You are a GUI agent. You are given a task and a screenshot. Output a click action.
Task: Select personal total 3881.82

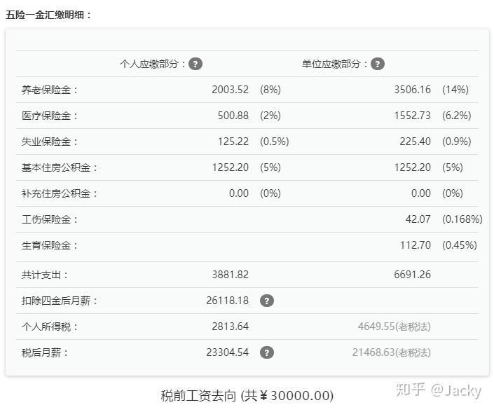pos(230,275)
